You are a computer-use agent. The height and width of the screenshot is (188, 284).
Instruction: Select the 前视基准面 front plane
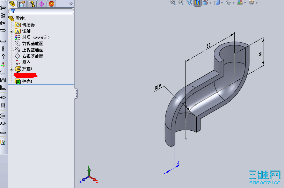point(29,44)
